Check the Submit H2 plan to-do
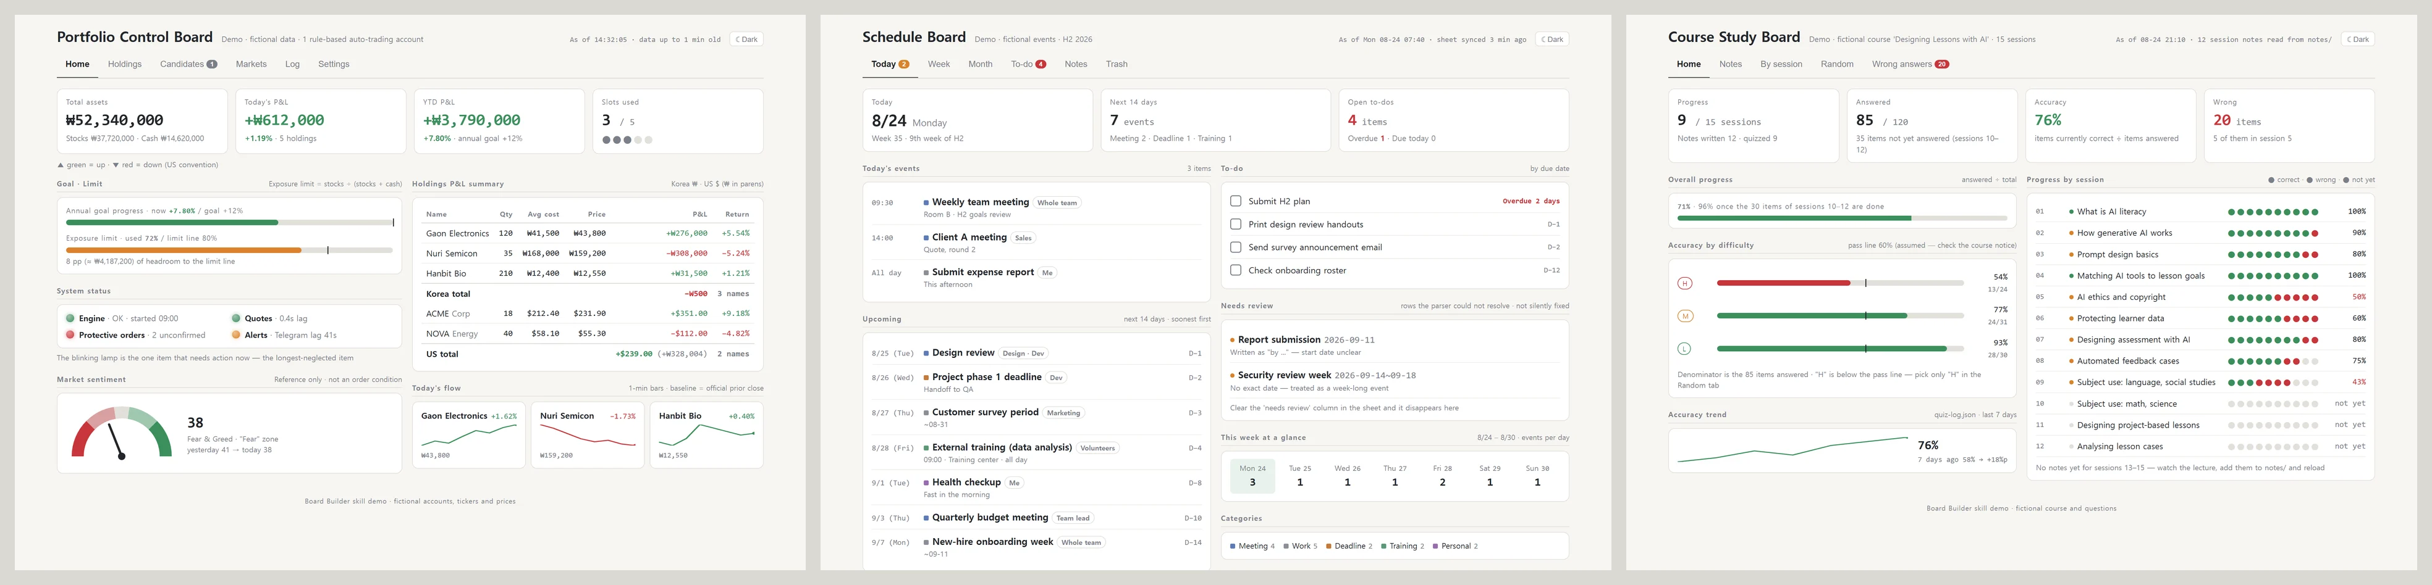Viewport: 2432px width, 585px height. tap(1235, 201)
